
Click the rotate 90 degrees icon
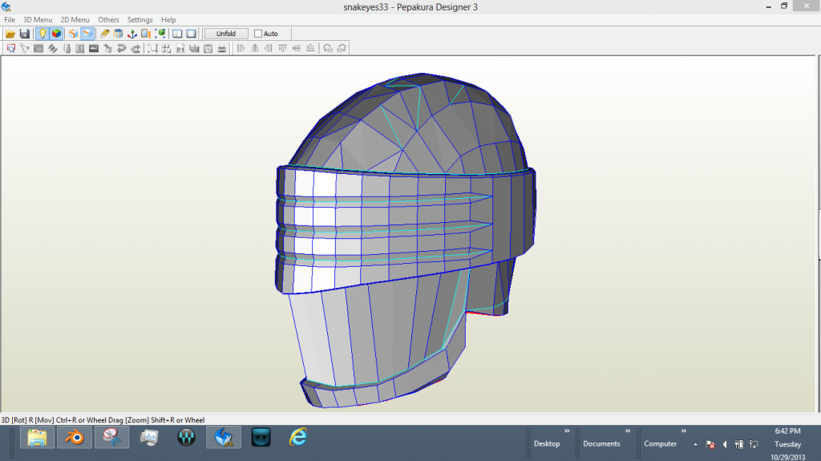point(328,48)
